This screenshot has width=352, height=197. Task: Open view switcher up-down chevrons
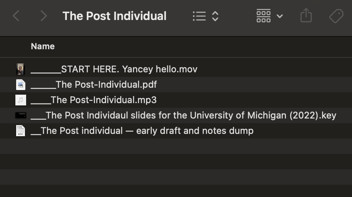click(x=215, y=16)
